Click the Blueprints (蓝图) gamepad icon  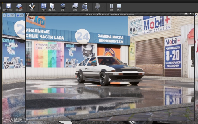(x=75, y=6)
